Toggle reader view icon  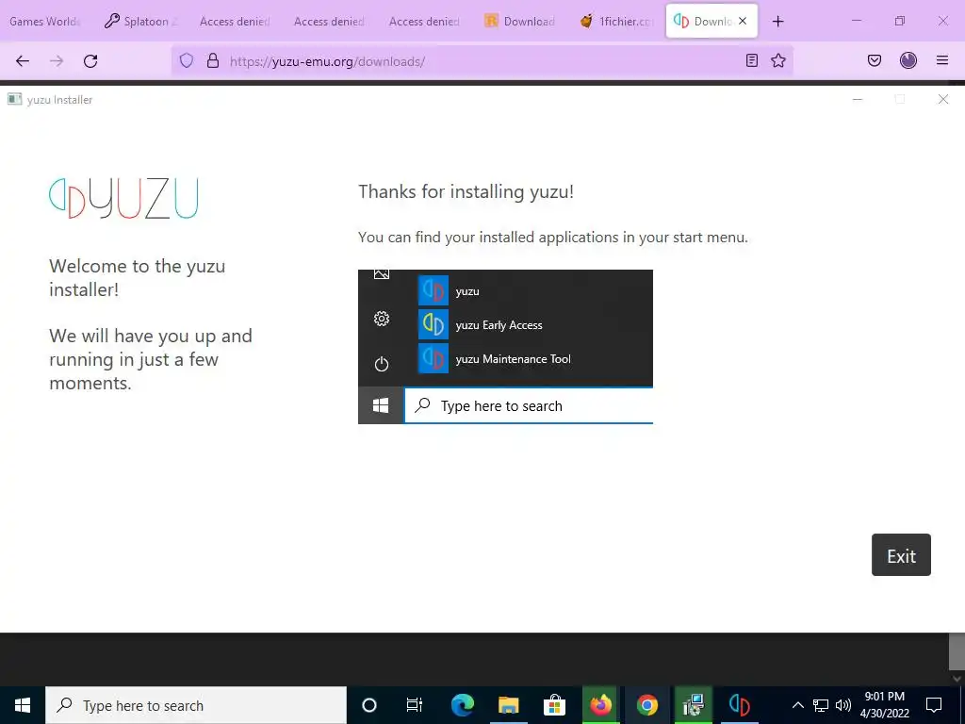(751, 60)
